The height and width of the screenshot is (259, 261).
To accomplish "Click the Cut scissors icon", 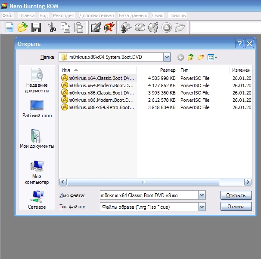I will click(52, 27).
